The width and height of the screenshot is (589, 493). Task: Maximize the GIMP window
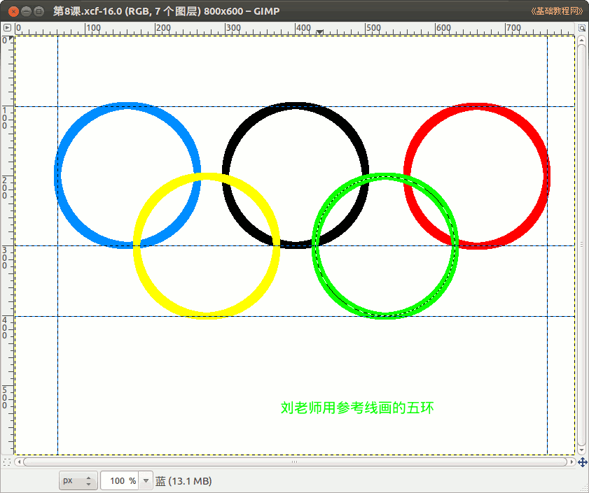[39, 11]
